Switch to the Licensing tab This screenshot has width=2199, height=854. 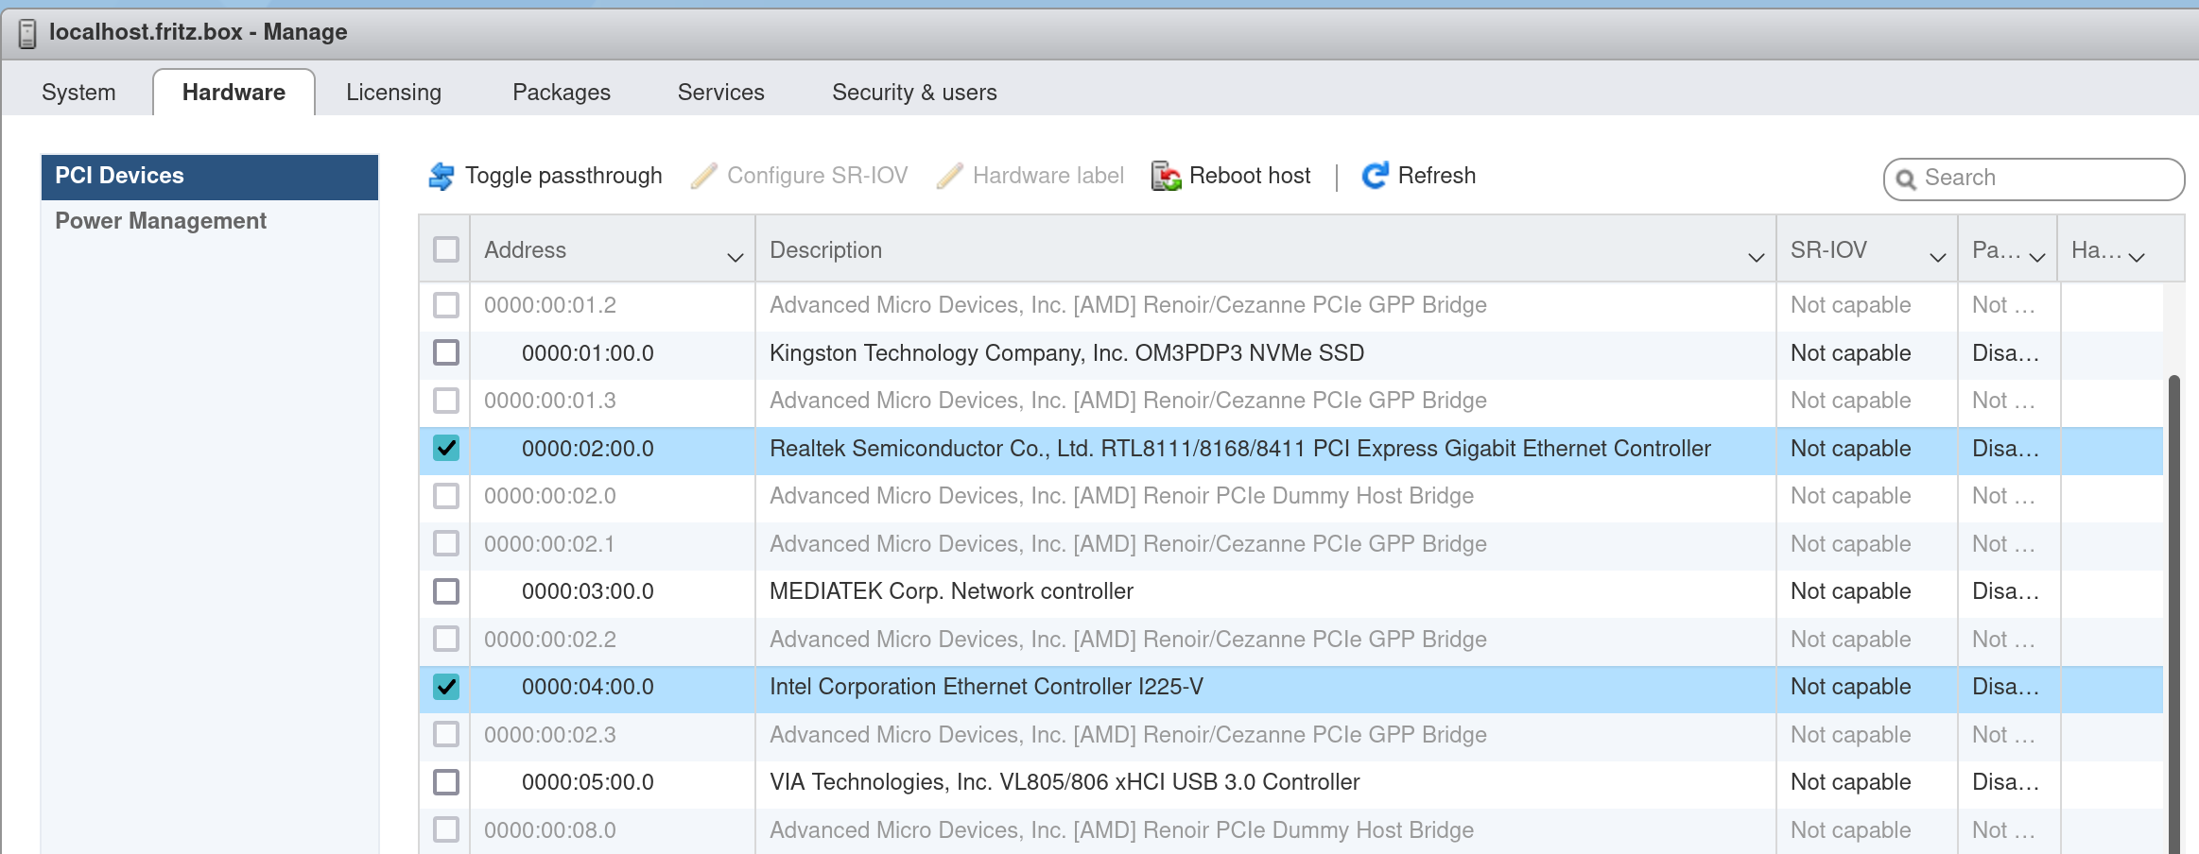tap(393, 93)
